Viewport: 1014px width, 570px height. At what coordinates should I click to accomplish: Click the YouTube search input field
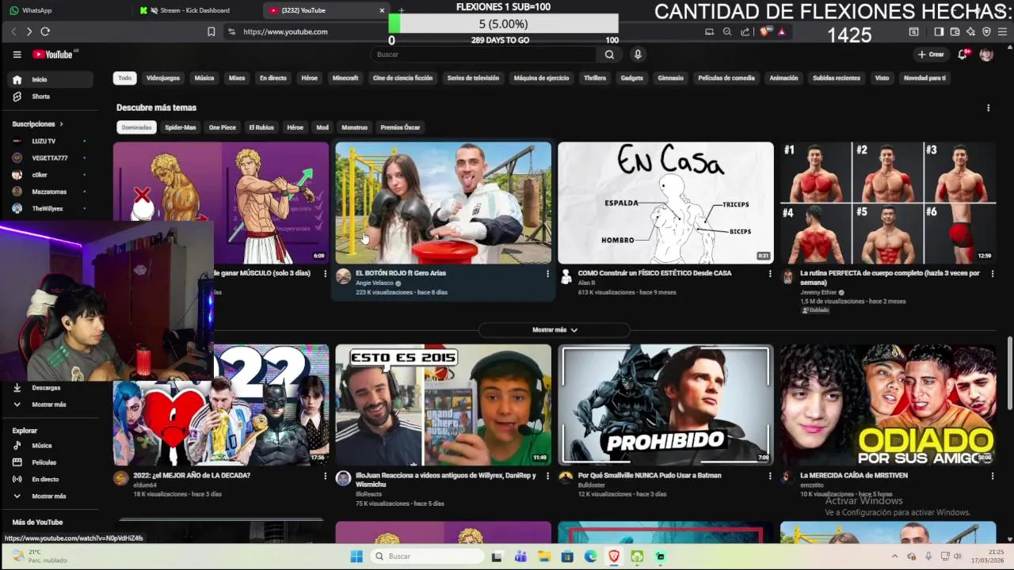click(x=483, y=55)
